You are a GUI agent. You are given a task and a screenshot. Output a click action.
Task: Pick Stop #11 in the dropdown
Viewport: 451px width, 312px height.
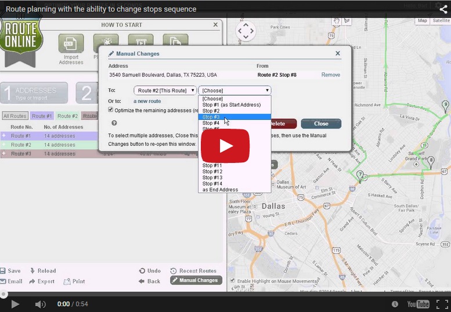234,165
